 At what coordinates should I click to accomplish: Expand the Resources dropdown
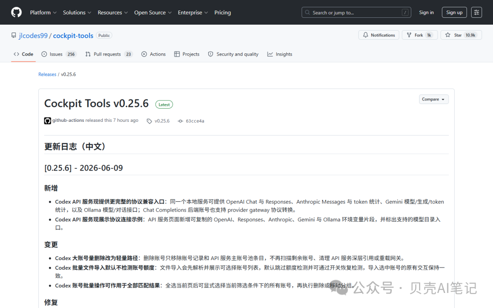(x=113, y=13)
